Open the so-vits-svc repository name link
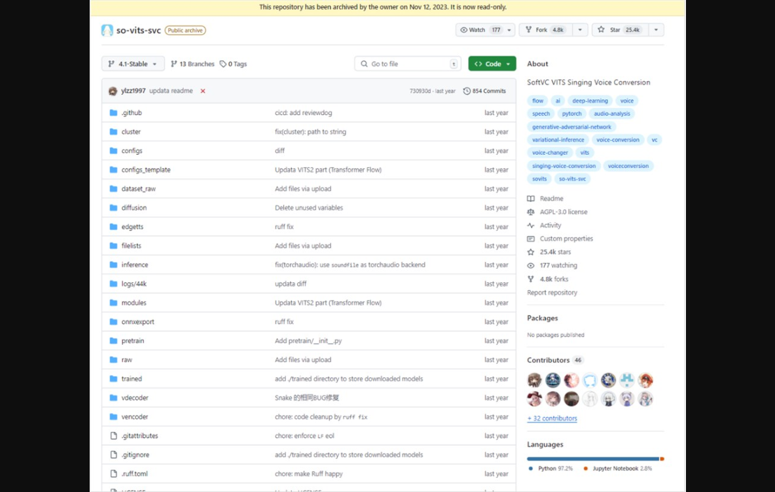Viewport: 775px width, 492px height. [138, 30]
